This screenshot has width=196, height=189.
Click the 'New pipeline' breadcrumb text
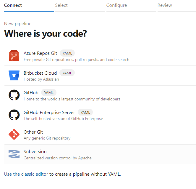tap(18, 24)
